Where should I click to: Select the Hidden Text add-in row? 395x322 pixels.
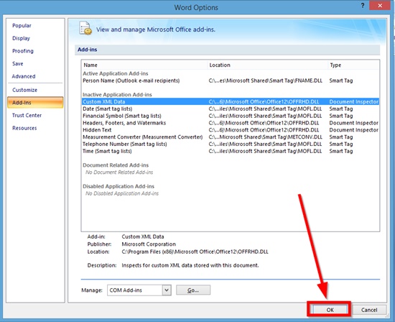pos(231,130)
